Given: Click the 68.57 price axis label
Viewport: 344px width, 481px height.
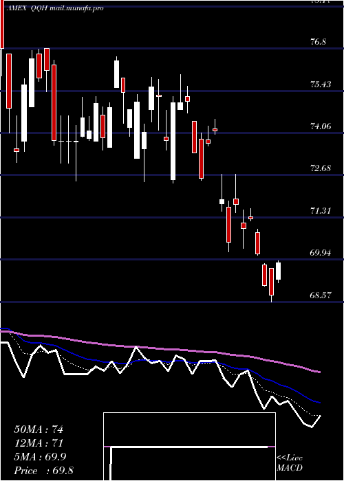Looking at the screenshot, I should (321, 295).
